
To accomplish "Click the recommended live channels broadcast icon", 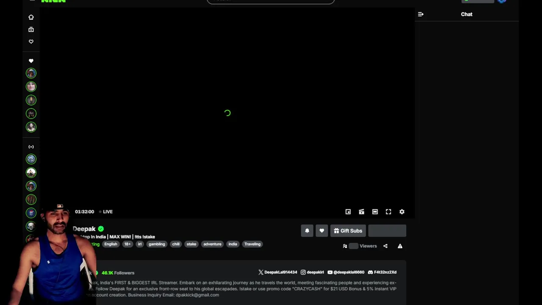I will tap(31, 147).
